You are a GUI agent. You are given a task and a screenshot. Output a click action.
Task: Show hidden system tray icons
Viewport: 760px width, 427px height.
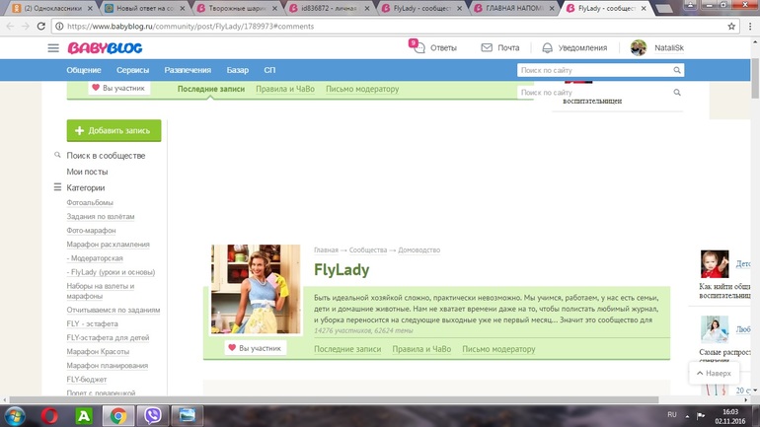click(x=689, y=415)
